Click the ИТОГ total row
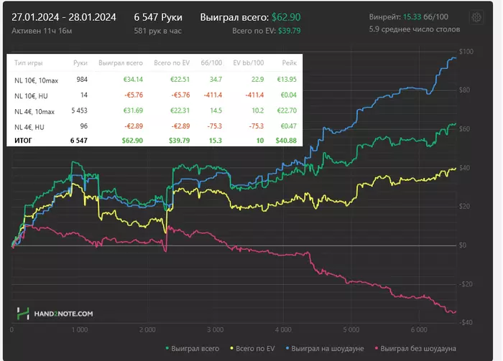The width and height of the screenshot is (503, 361). (154, 140)
